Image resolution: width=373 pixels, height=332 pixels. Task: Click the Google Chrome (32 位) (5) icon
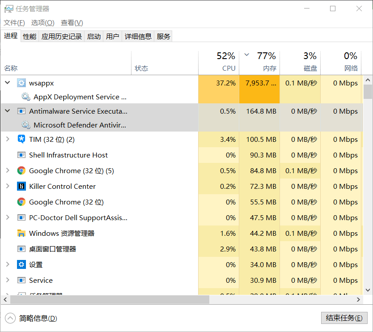click(21, 170)
